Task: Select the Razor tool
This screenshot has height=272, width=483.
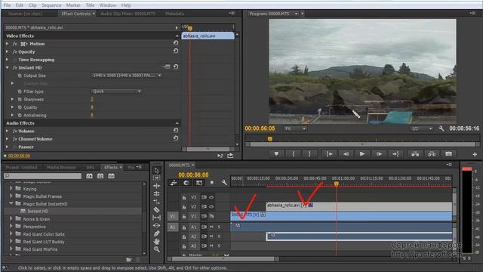Action: pos(156,210)
